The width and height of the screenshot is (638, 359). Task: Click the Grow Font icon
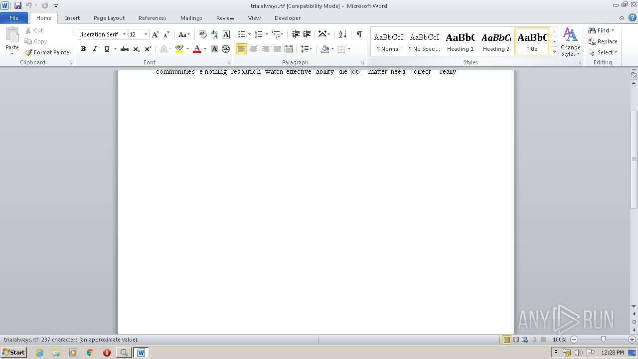click(156, 34)
